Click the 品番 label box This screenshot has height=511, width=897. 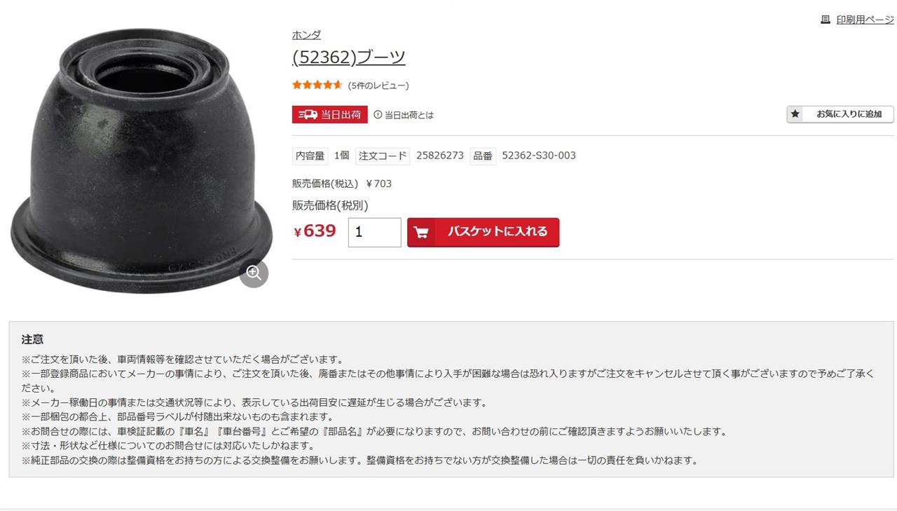click(483, 156)
